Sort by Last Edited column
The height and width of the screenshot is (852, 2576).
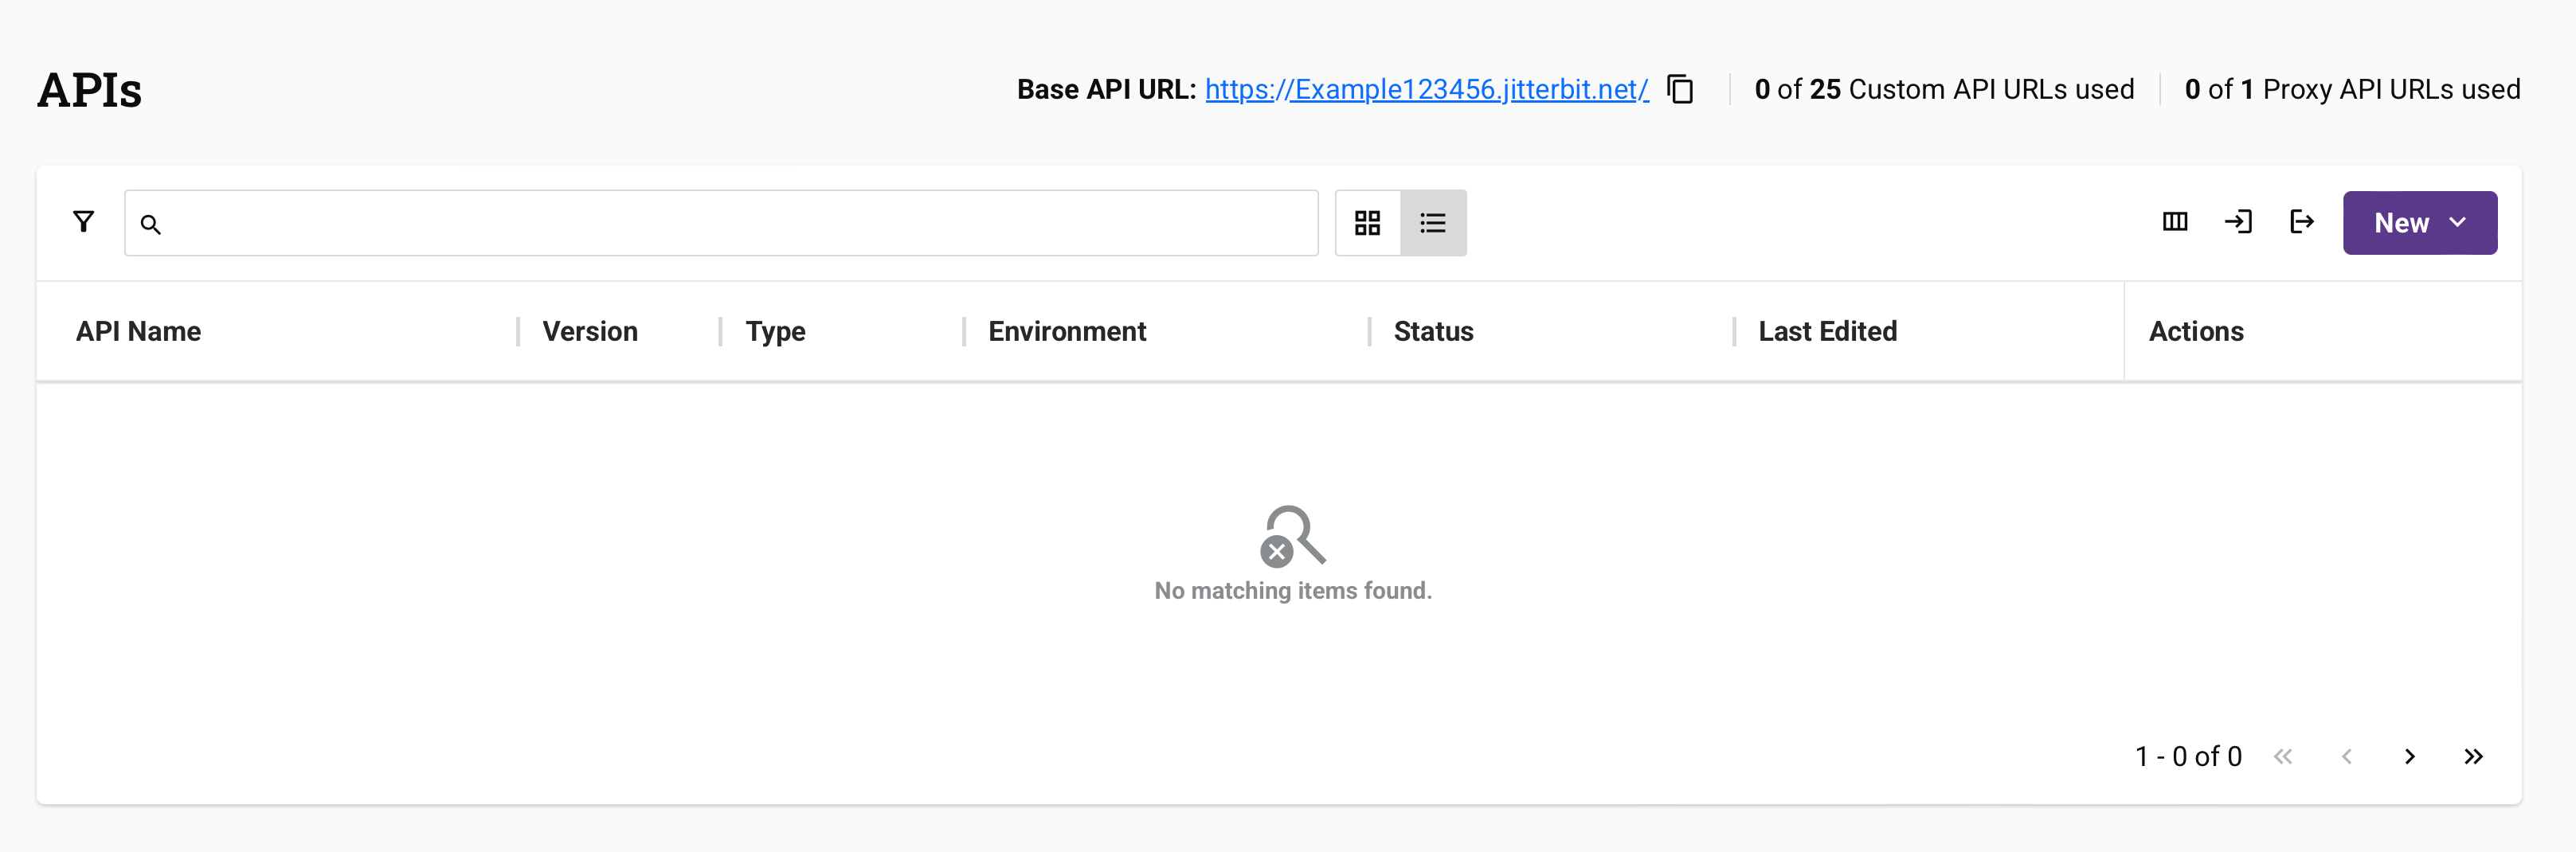click(x=1827, y=331)
